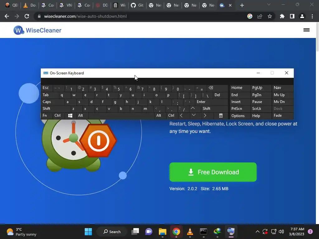The image size is (319, 239).
Task: Toggle left Shift key on On-Screen Keyboard
Action: coord(56,109)
